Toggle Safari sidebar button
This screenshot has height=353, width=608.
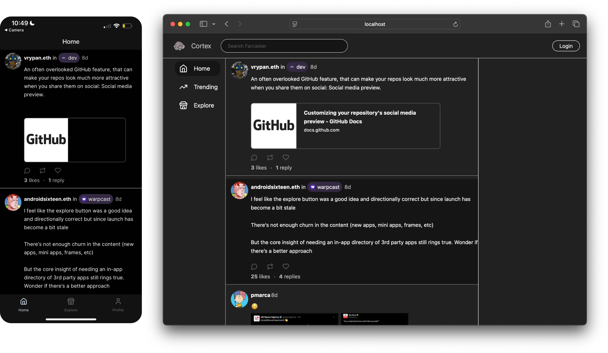[x=203, y=24]
